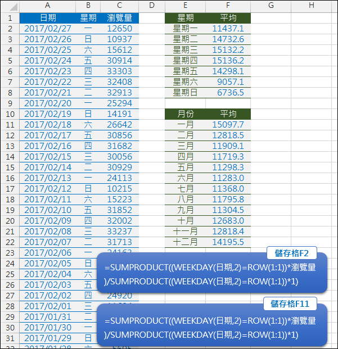Click average value 15132.2
This screenshot has width=338, height=349.
point(228,50)
